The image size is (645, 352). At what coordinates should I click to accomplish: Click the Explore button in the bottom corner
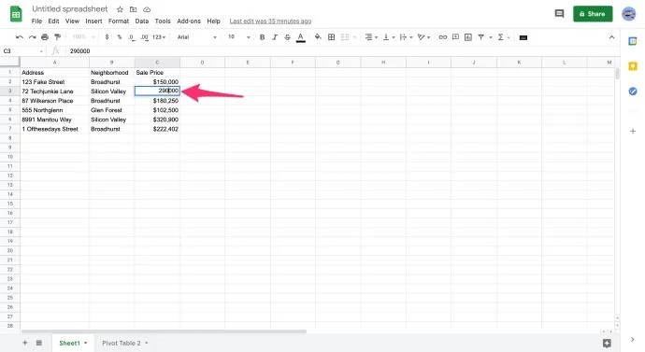607,343
